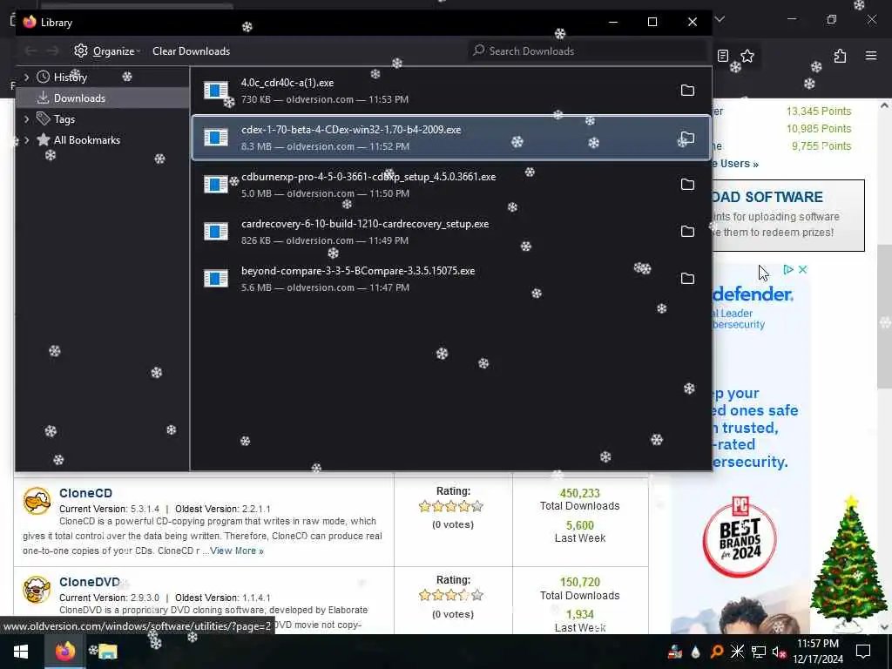892x669 pixels.
Task: Go back in Library window
Action: [30, 51]
